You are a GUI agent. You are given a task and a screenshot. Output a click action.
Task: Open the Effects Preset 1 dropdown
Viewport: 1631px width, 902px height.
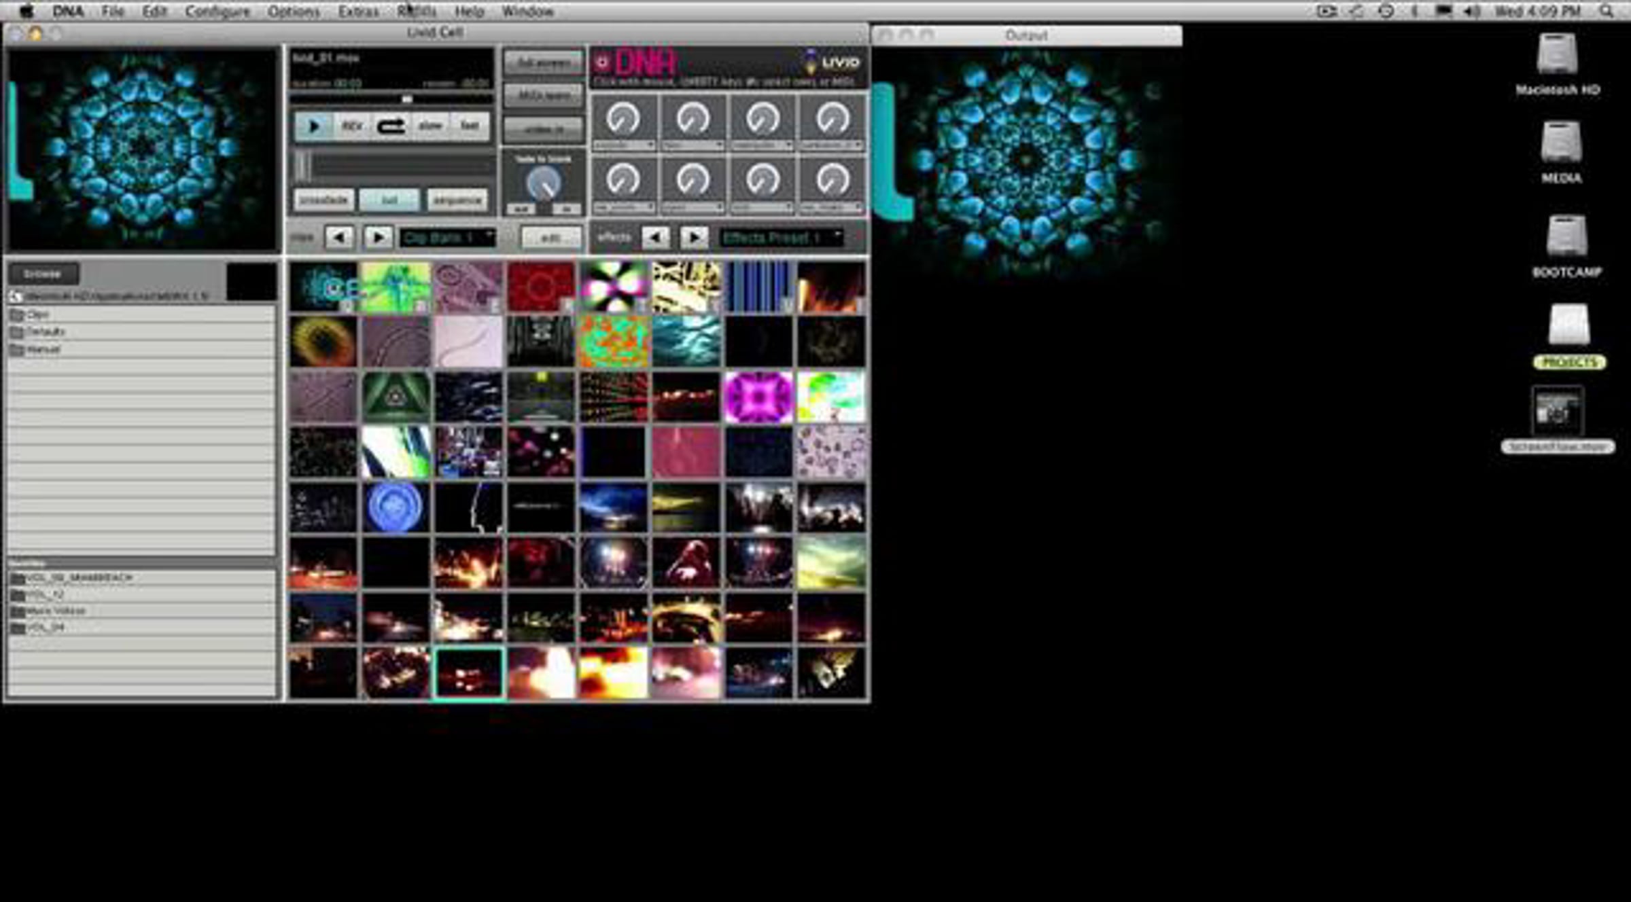pyautogui.click(x=780, y=238)
